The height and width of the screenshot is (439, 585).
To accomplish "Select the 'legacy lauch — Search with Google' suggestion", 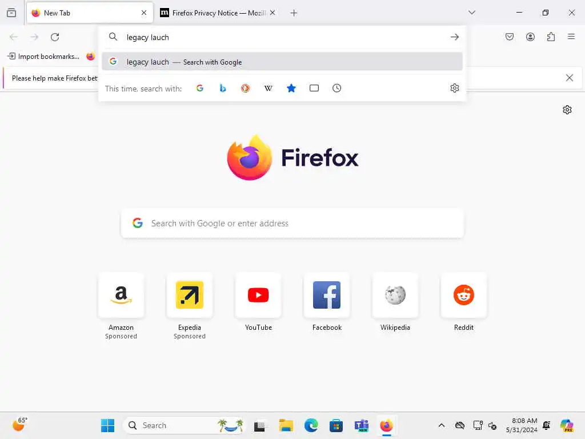I will coord(282,62).
